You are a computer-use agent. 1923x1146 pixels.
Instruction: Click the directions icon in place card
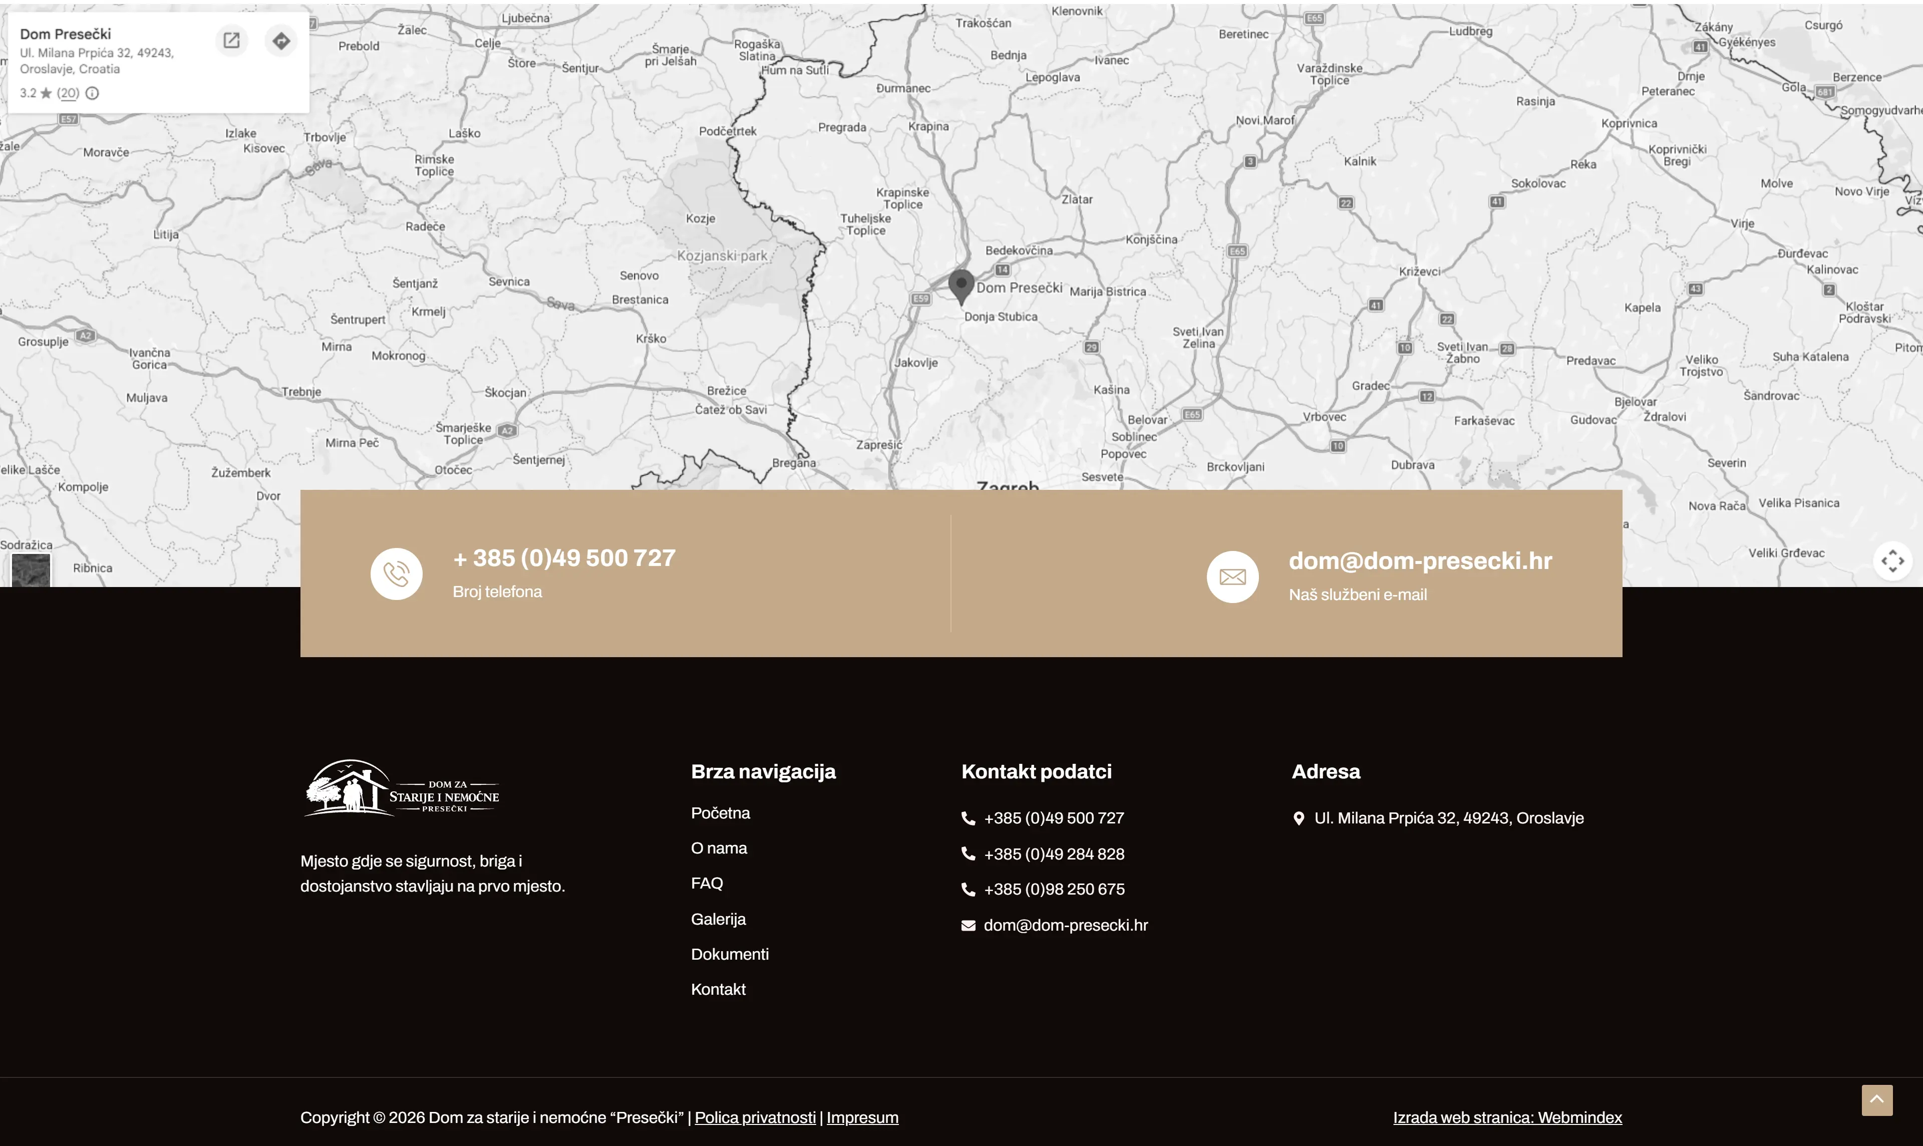pos(281,40)
